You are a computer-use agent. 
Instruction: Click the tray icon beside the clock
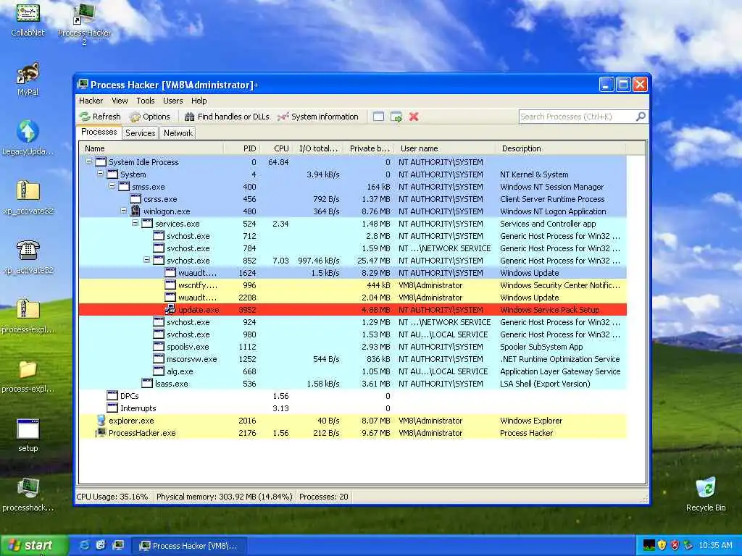coord(688,545)
